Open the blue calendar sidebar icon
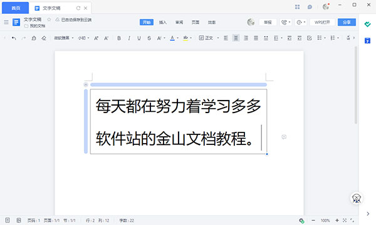This screenshot has width=376, height=225. [x=367, y=41]
